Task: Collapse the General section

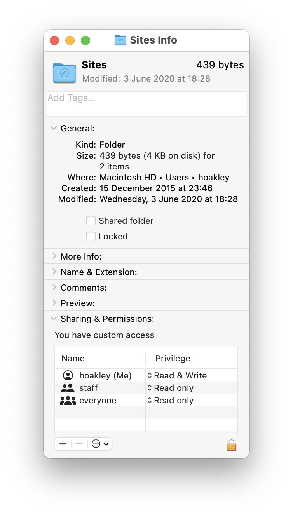Action: tap(54, 128)
